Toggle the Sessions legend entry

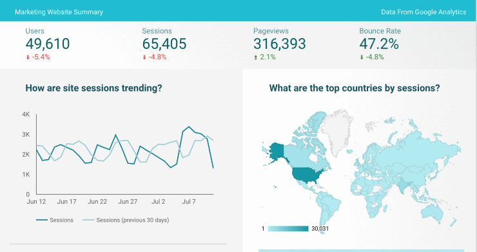click(x=55, y=220)
